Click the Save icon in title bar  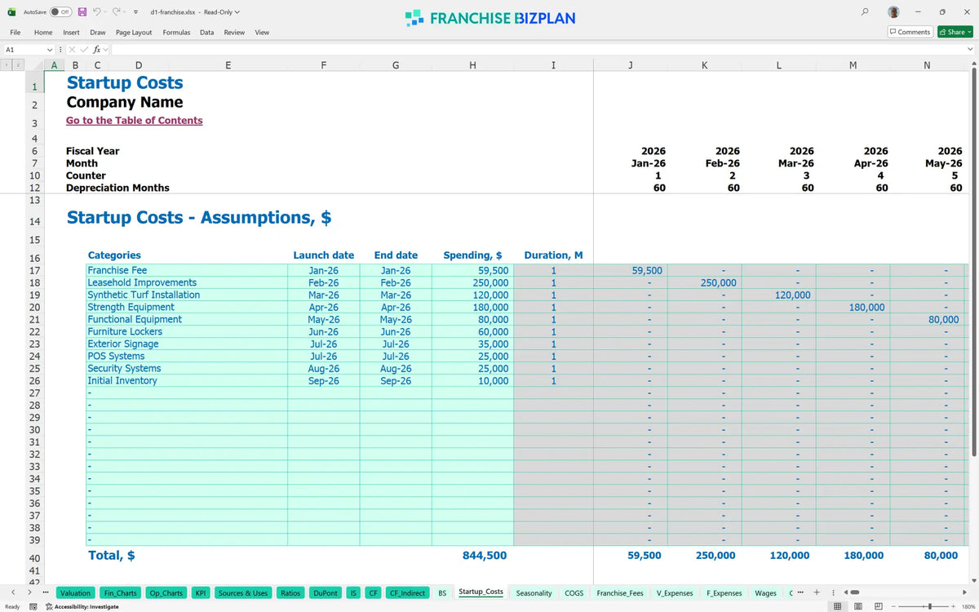(x=83, y=12)
